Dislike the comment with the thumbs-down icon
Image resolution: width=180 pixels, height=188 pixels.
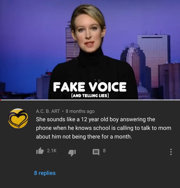[72, 153]
